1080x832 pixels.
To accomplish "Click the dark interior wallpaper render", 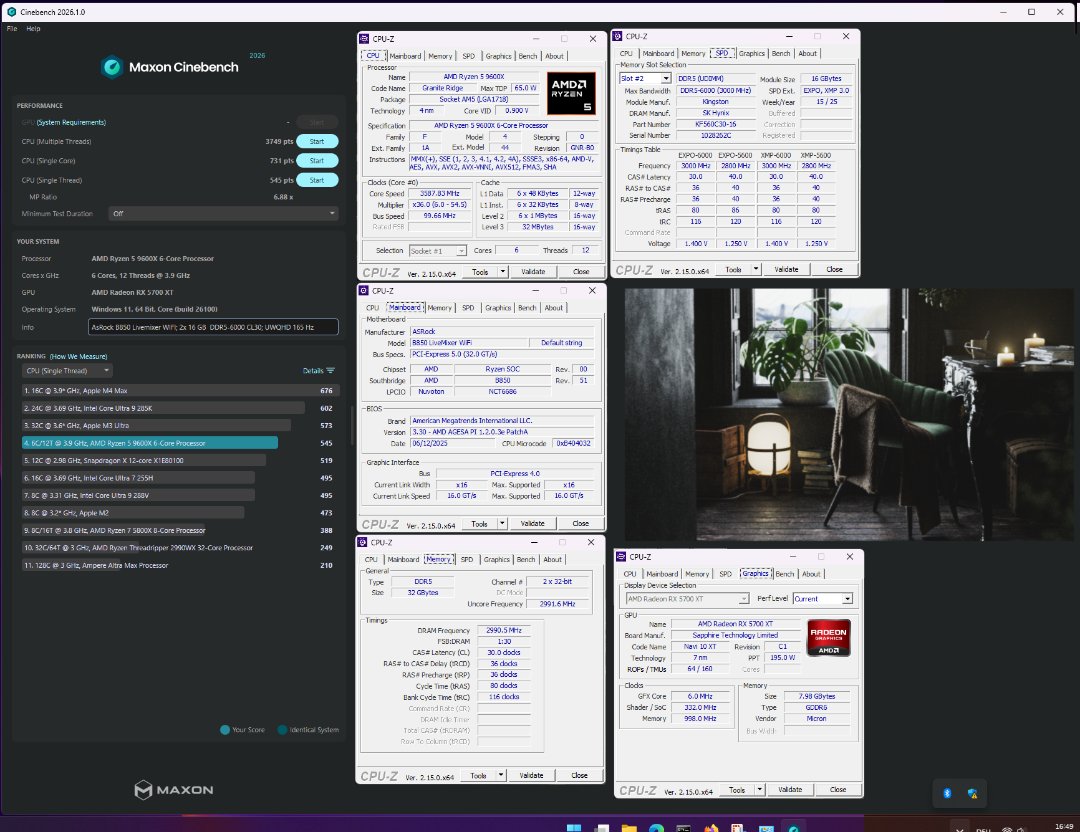I will click(x=849, y=414).
